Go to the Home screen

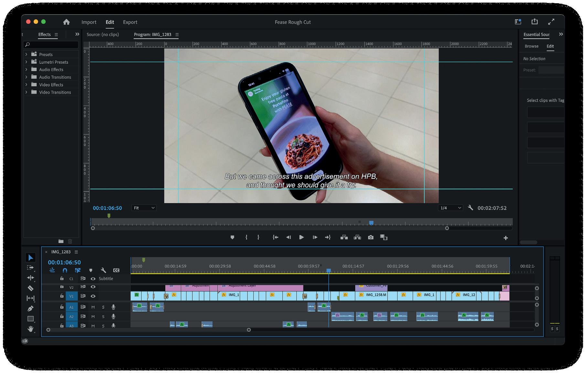pyautogui.click(x=66, y=22)
